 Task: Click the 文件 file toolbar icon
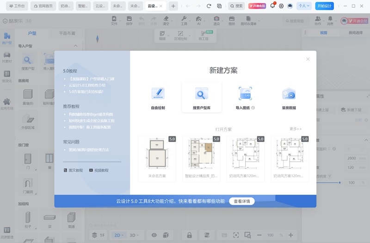[114, 20]
